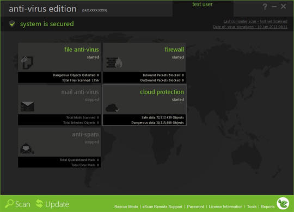Close the anti-virus window
Image resolution: width=294 pixels, height=212 pixels.
pyautogui.click(x=283, y=7)
